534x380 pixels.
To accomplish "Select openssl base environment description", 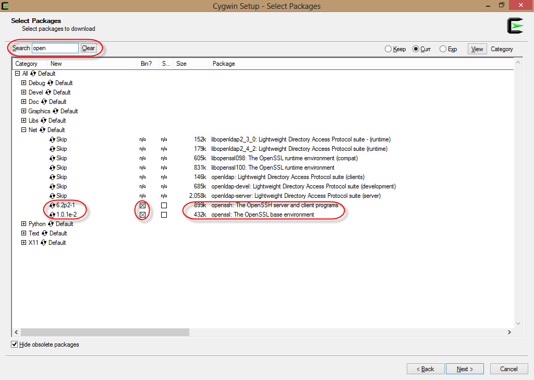I will tap(263, 215).
